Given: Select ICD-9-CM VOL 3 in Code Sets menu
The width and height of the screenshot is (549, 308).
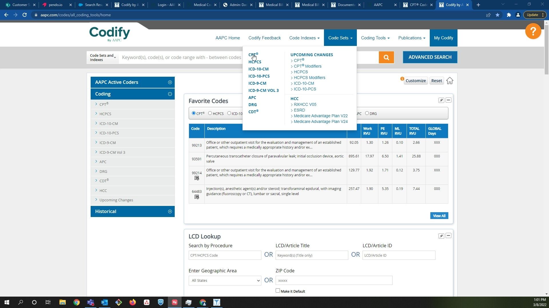Looking at the screenshot, I should tap(264, 90).
